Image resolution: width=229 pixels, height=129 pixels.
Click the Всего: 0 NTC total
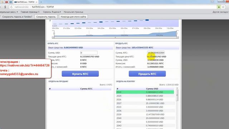coord(106,85)
